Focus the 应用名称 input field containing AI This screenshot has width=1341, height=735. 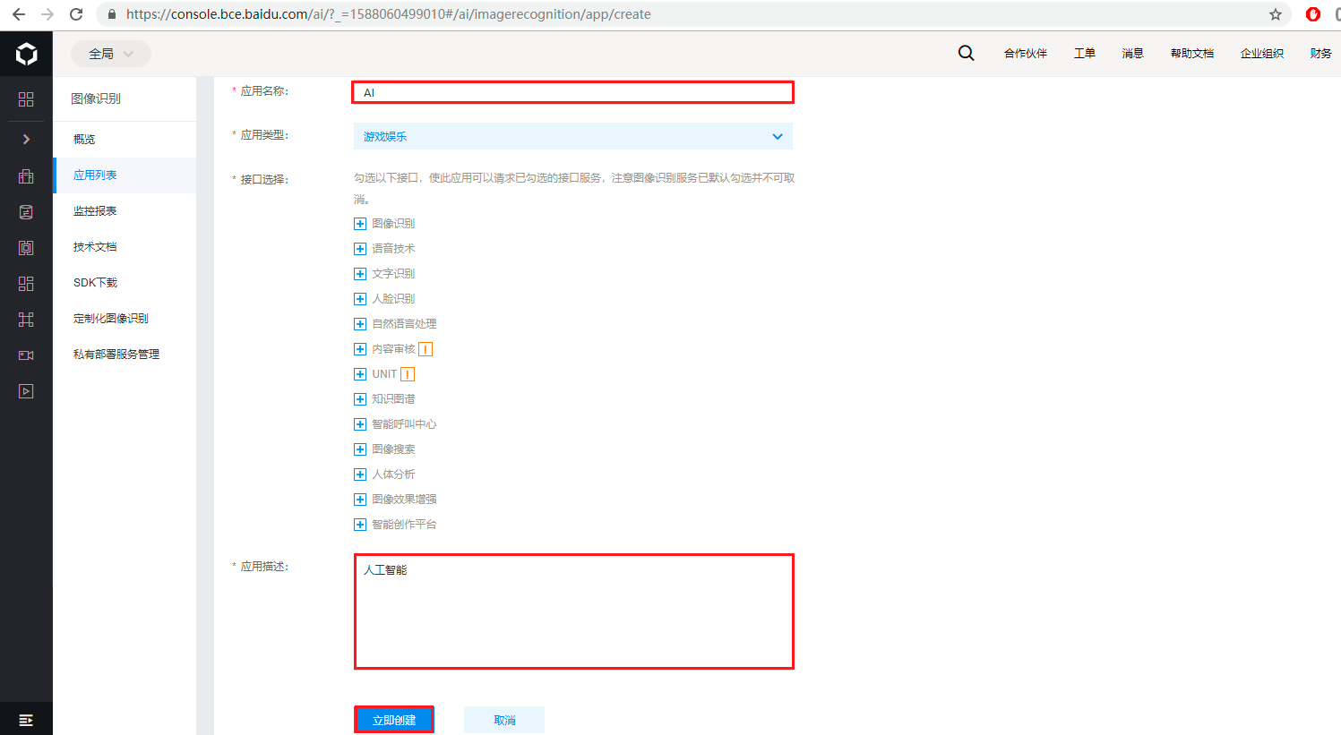(573, 92)
